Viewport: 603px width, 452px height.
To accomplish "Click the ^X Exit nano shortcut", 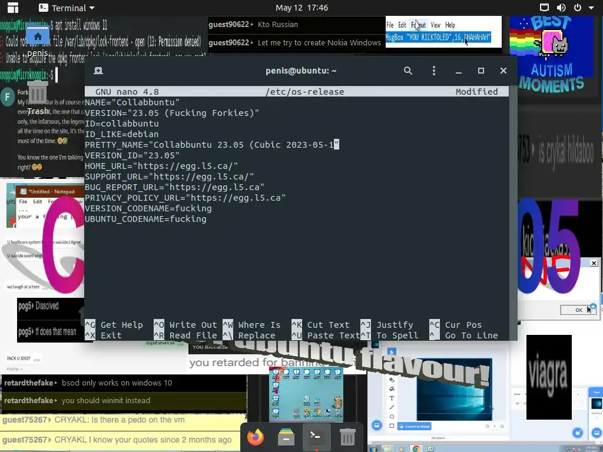I will point(104,335).
